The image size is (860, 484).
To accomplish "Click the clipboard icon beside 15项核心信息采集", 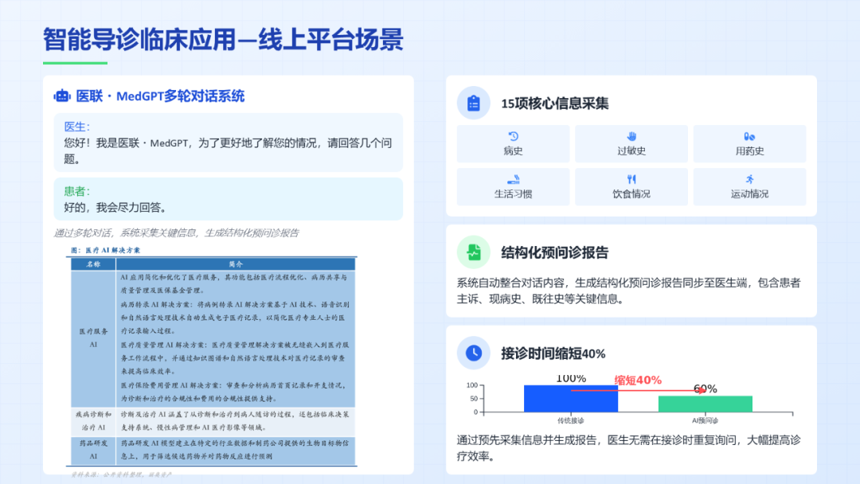I will (473, 103).
